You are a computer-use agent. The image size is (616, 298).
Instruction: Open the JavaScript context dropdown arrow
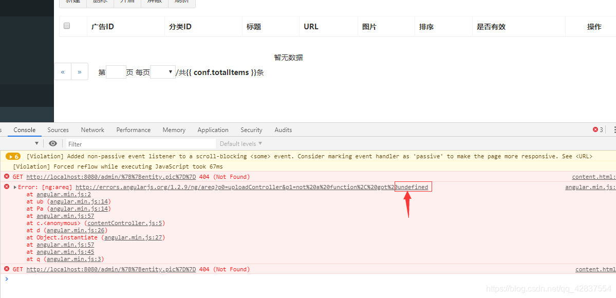[36, 143]
